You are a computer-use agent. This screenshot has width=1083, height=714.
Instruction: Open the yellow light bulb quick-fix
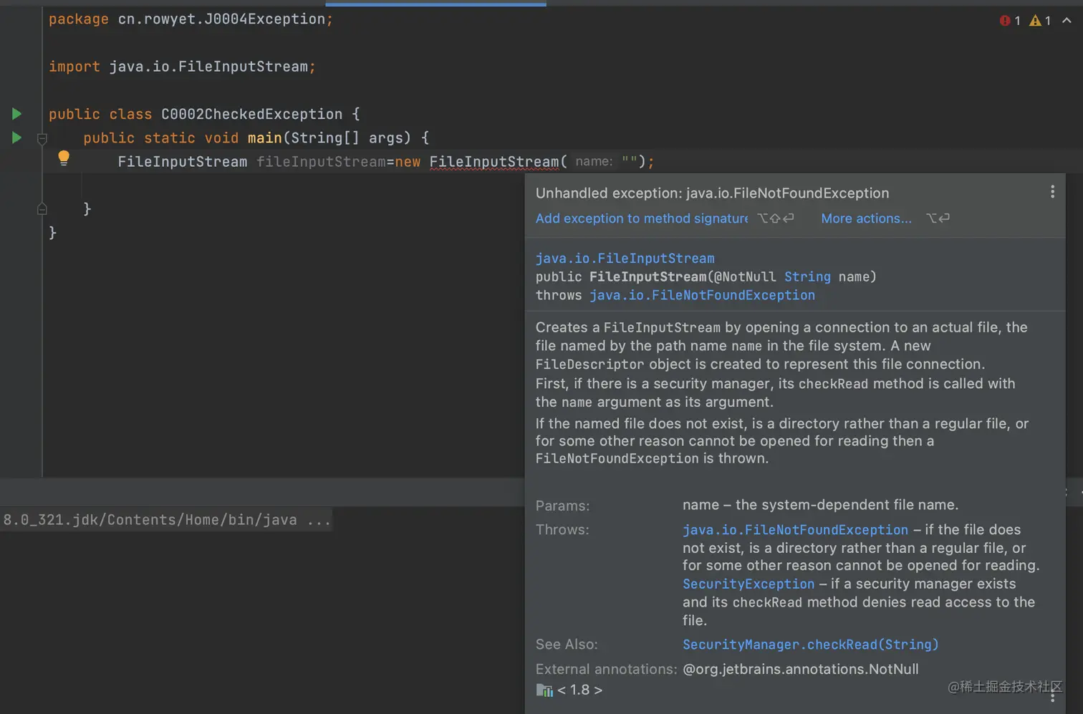click(64, 158)
